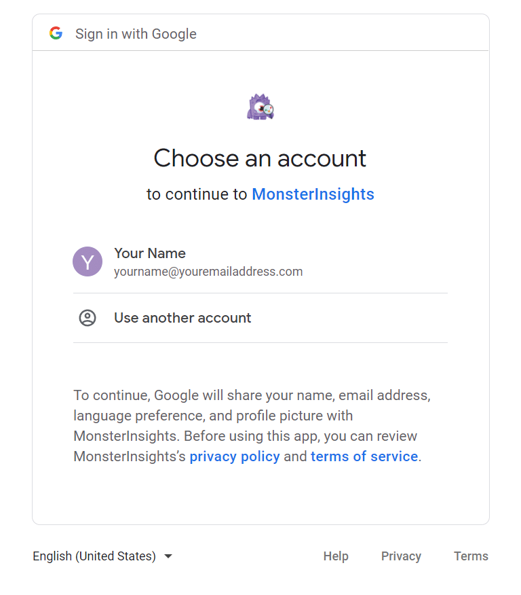Open the English (United States) language selector

click(x=94, y=556)
